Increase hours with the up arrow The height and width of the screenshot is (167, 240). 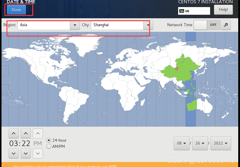coord(14,133)
